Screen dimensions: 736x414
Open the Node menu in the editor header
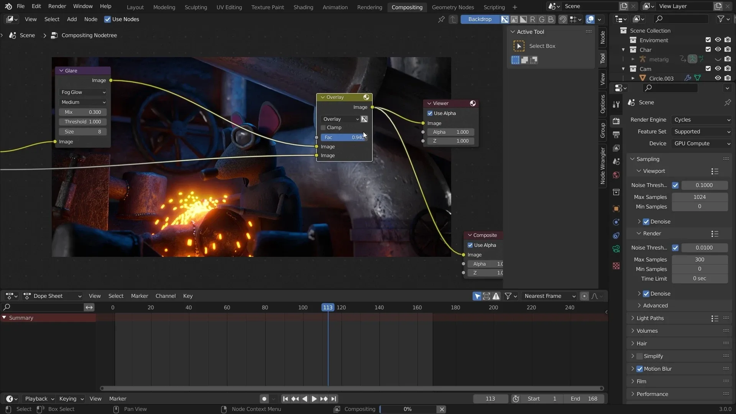tap(90, 19)
